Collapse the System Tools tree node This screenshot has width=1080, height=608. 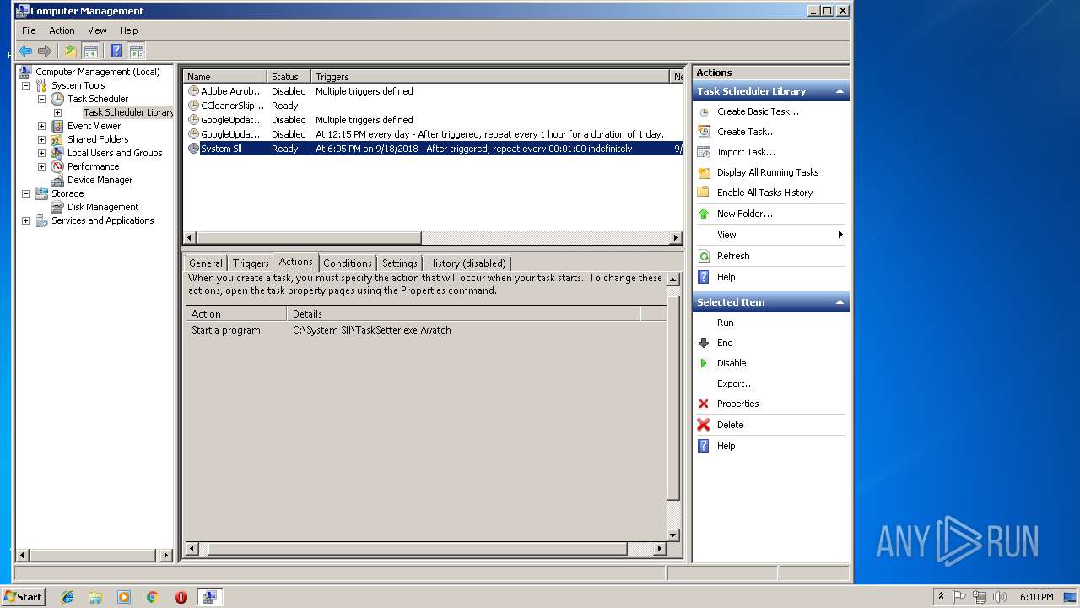25,85
